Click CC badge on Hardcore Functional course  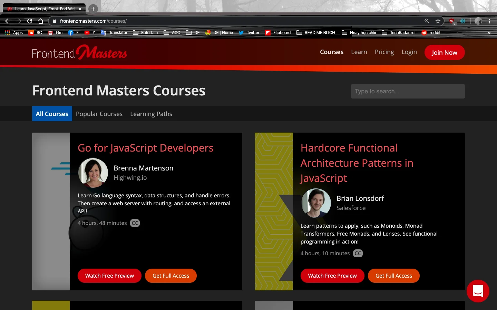pyautogui.click(x=358, y=253)
